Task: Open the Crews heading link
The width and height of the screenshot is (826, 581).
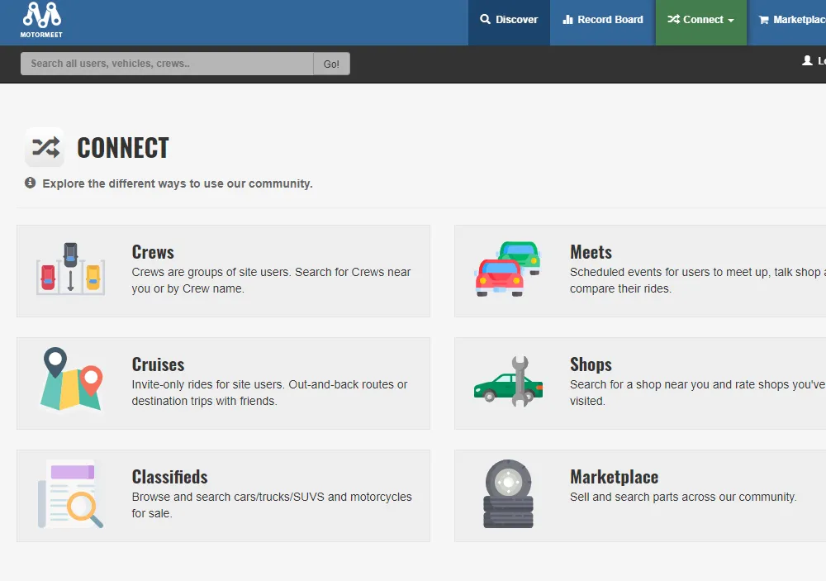Action: (153, 252)
